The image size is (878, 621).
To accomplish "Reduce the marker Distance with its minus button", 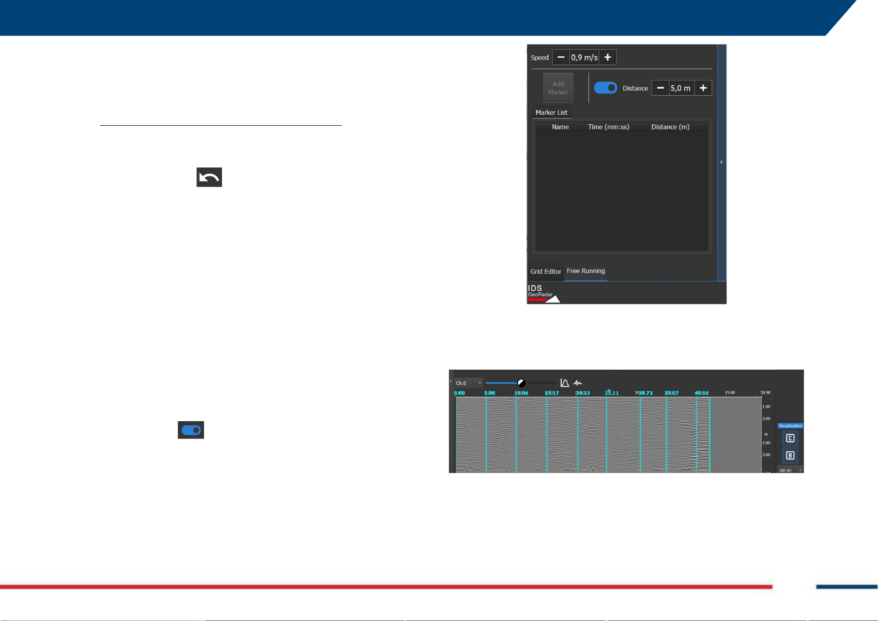I will [x=660, y=88].
